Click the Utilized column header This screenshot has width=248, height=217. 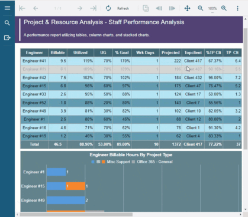click(80, 52)
